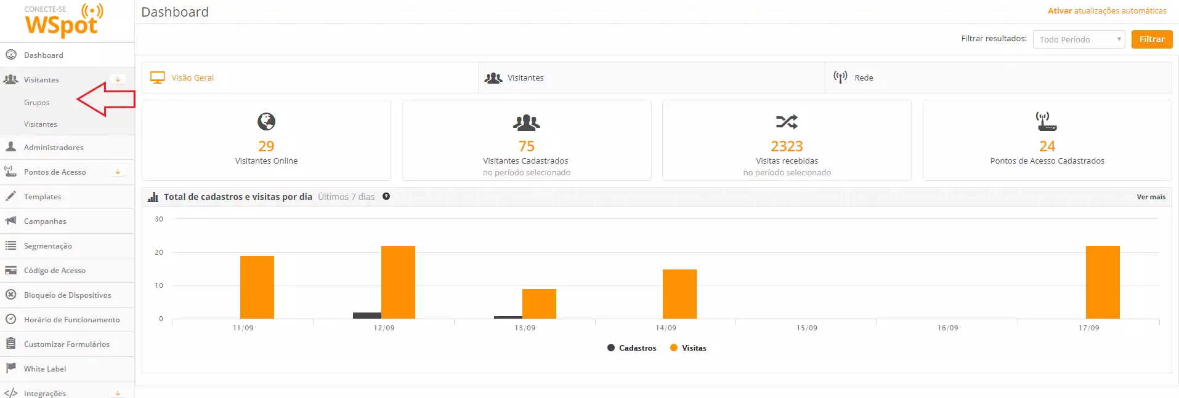This screenshot has height=398, width=1179.
Task: Click the White Label flag icon
Action: (x=10, y=368)
